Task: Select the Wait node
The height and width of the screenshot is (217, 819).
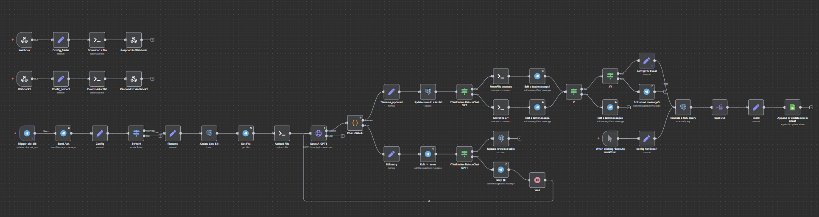Action: [537, 180]
